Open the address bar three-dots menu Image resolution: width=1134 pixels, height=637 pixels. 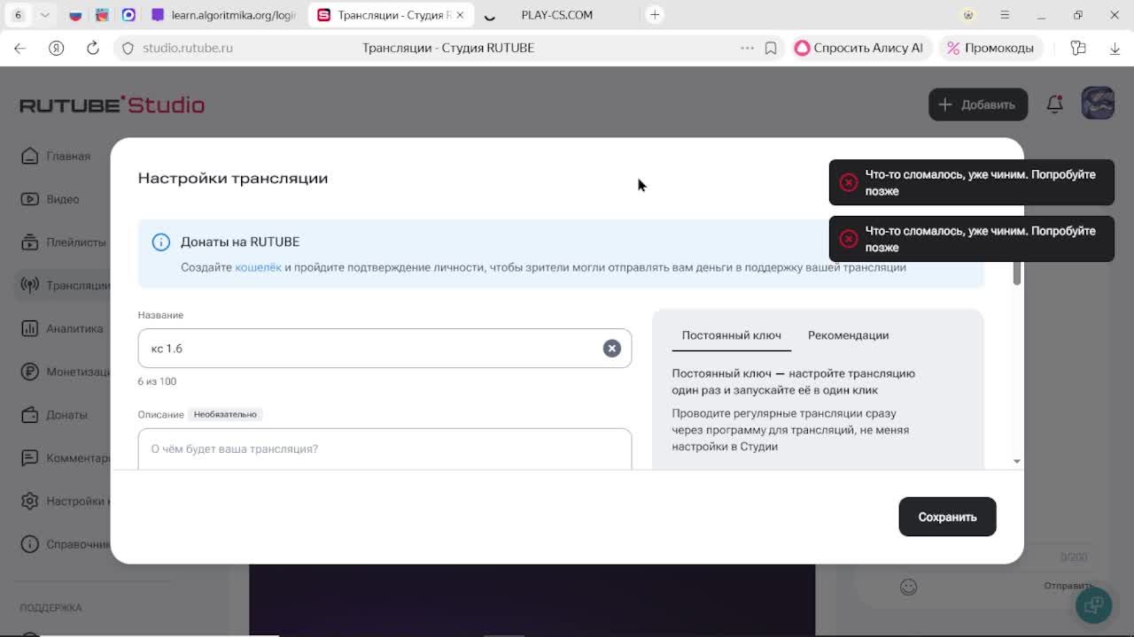pos(747,48)
